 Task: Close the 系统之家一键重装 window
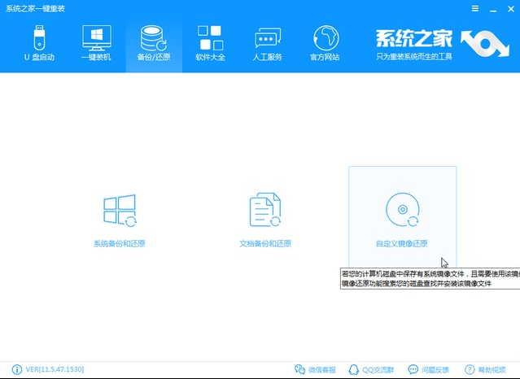(x=511, y=9)
